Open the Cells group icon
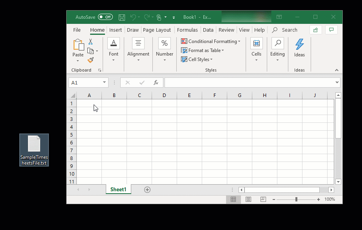Screen dimensions: 362x230 257,43
